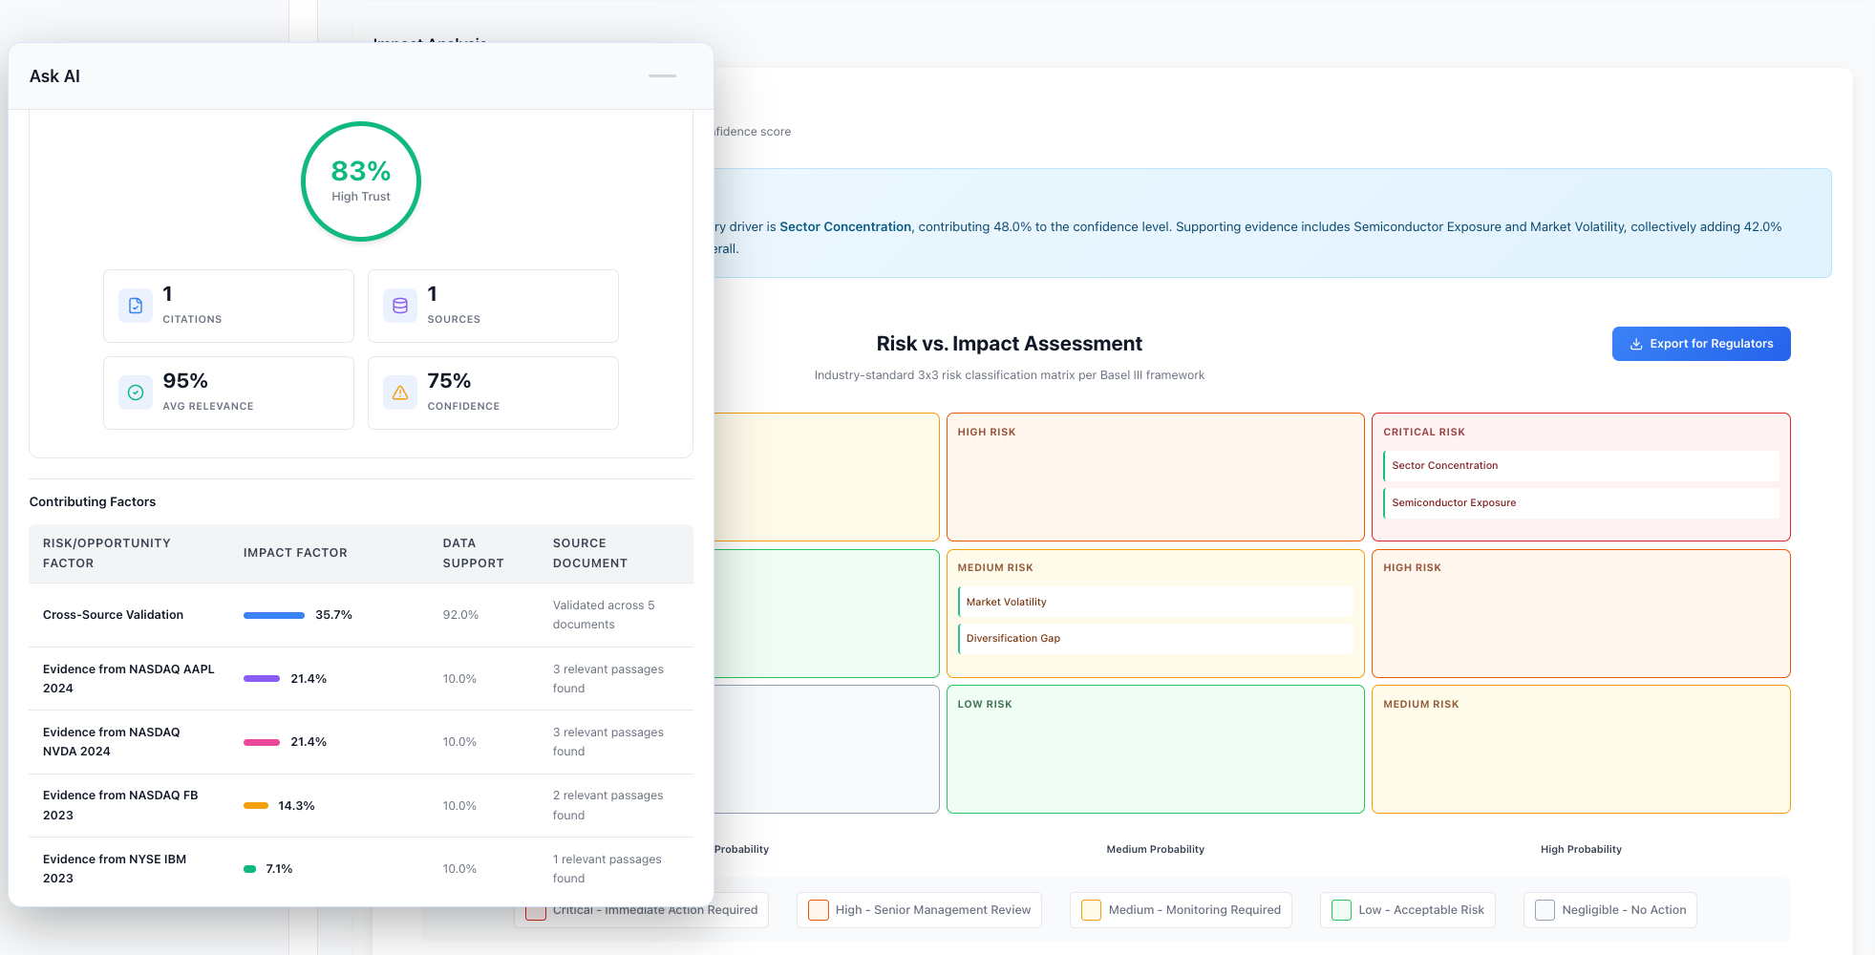Click the green Low risk legend square
The image size is (1875, 955).
point(1341,910)
